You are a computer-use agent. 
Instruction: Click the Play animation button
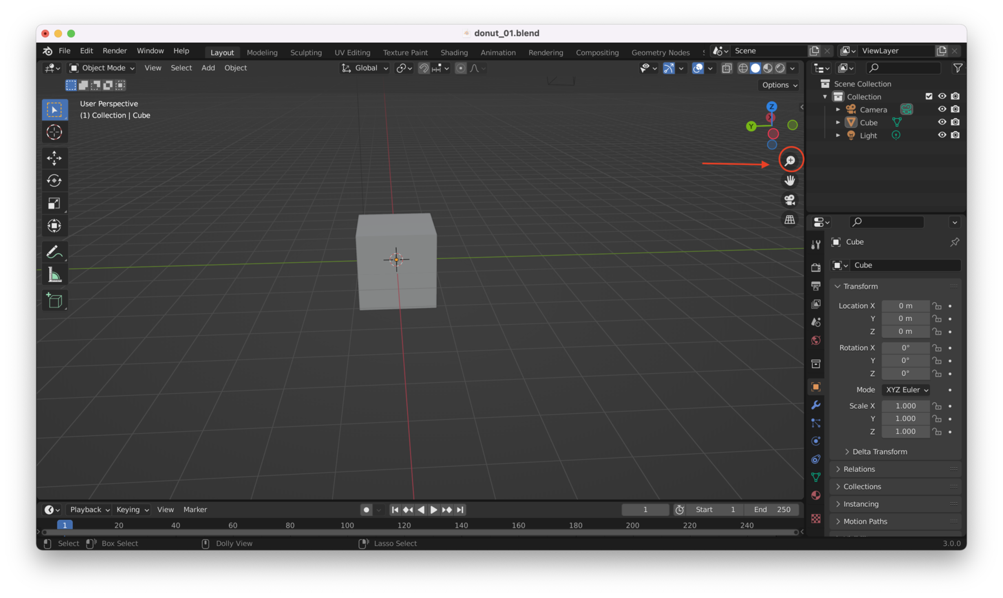(434, 510)
